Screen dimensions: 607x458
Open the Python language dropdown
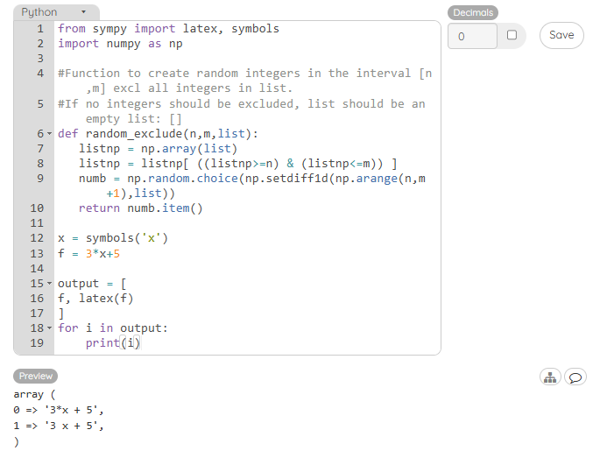coord(56,12)
